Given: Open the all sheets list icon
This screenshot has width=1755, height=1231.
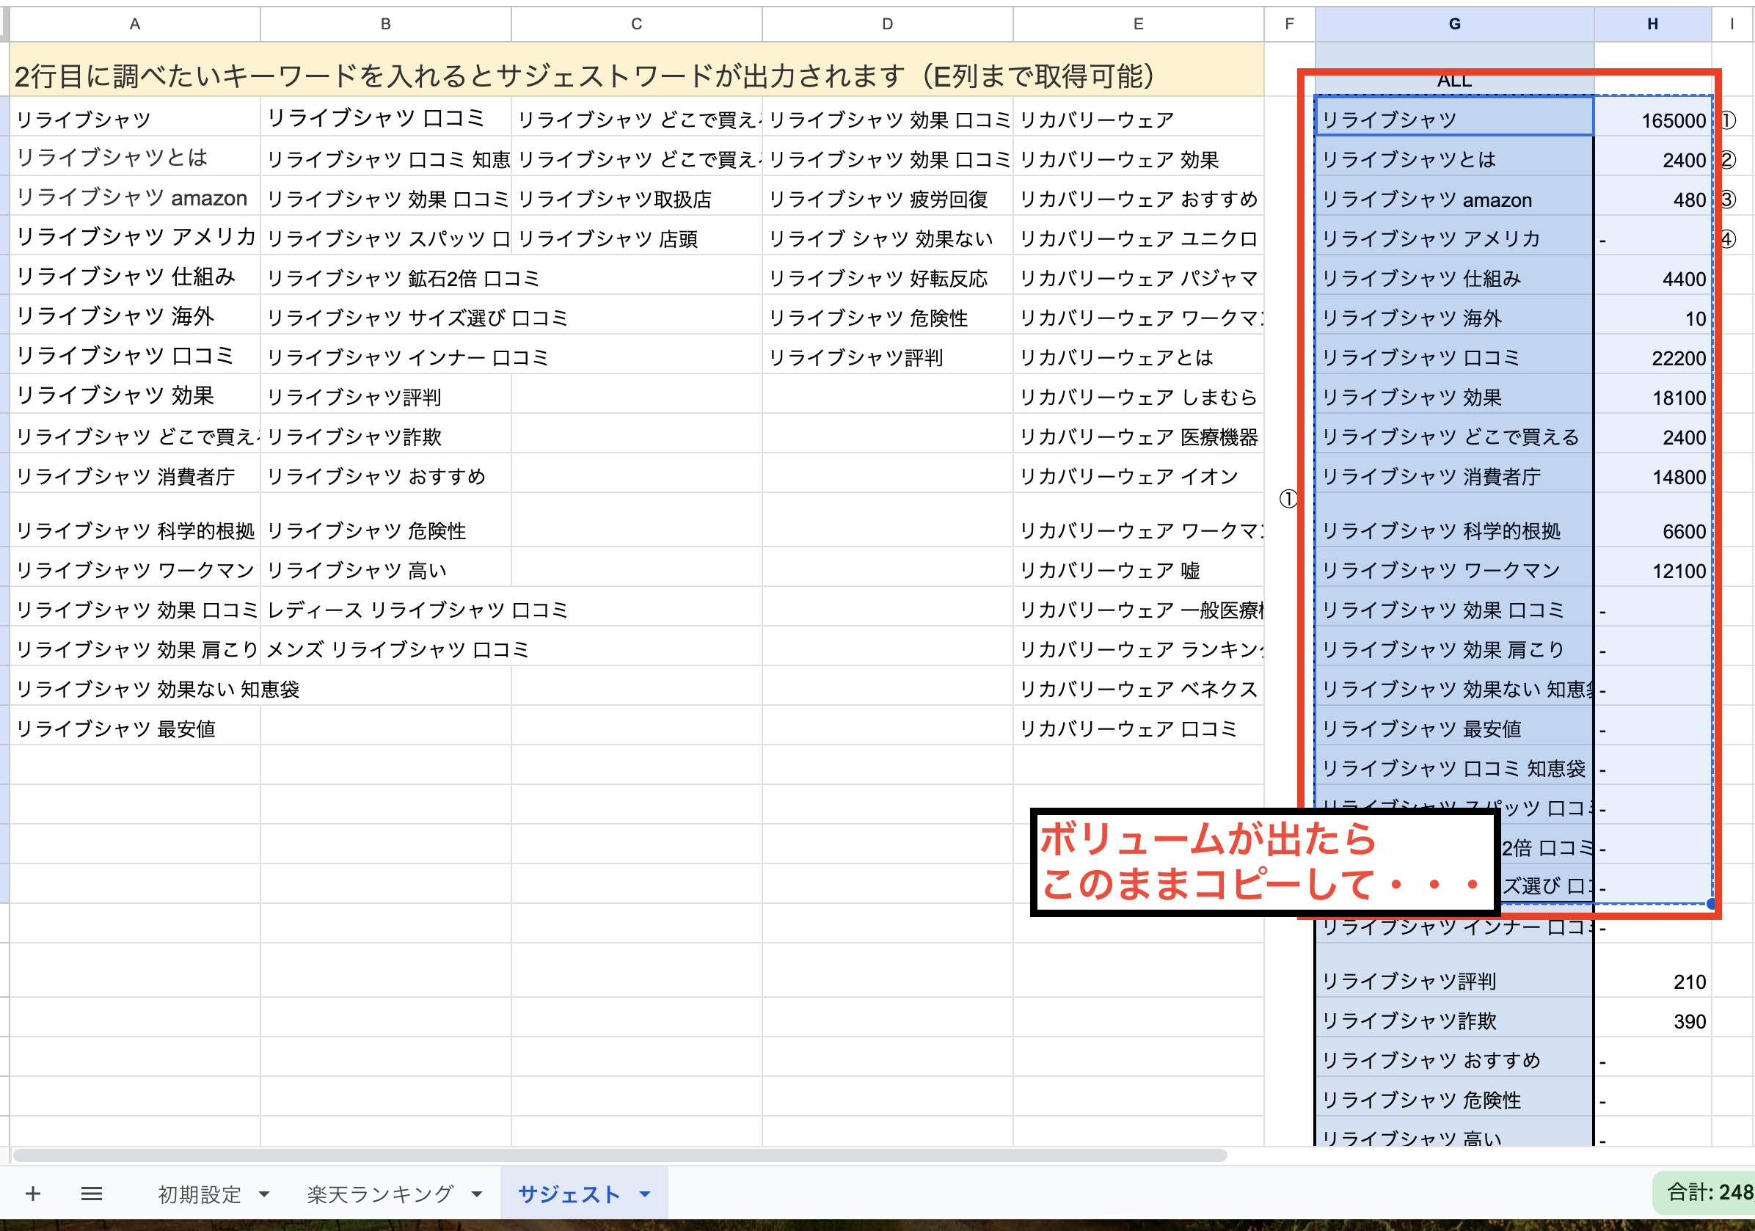Looking at the screenshot, I should coord(92,1194).
